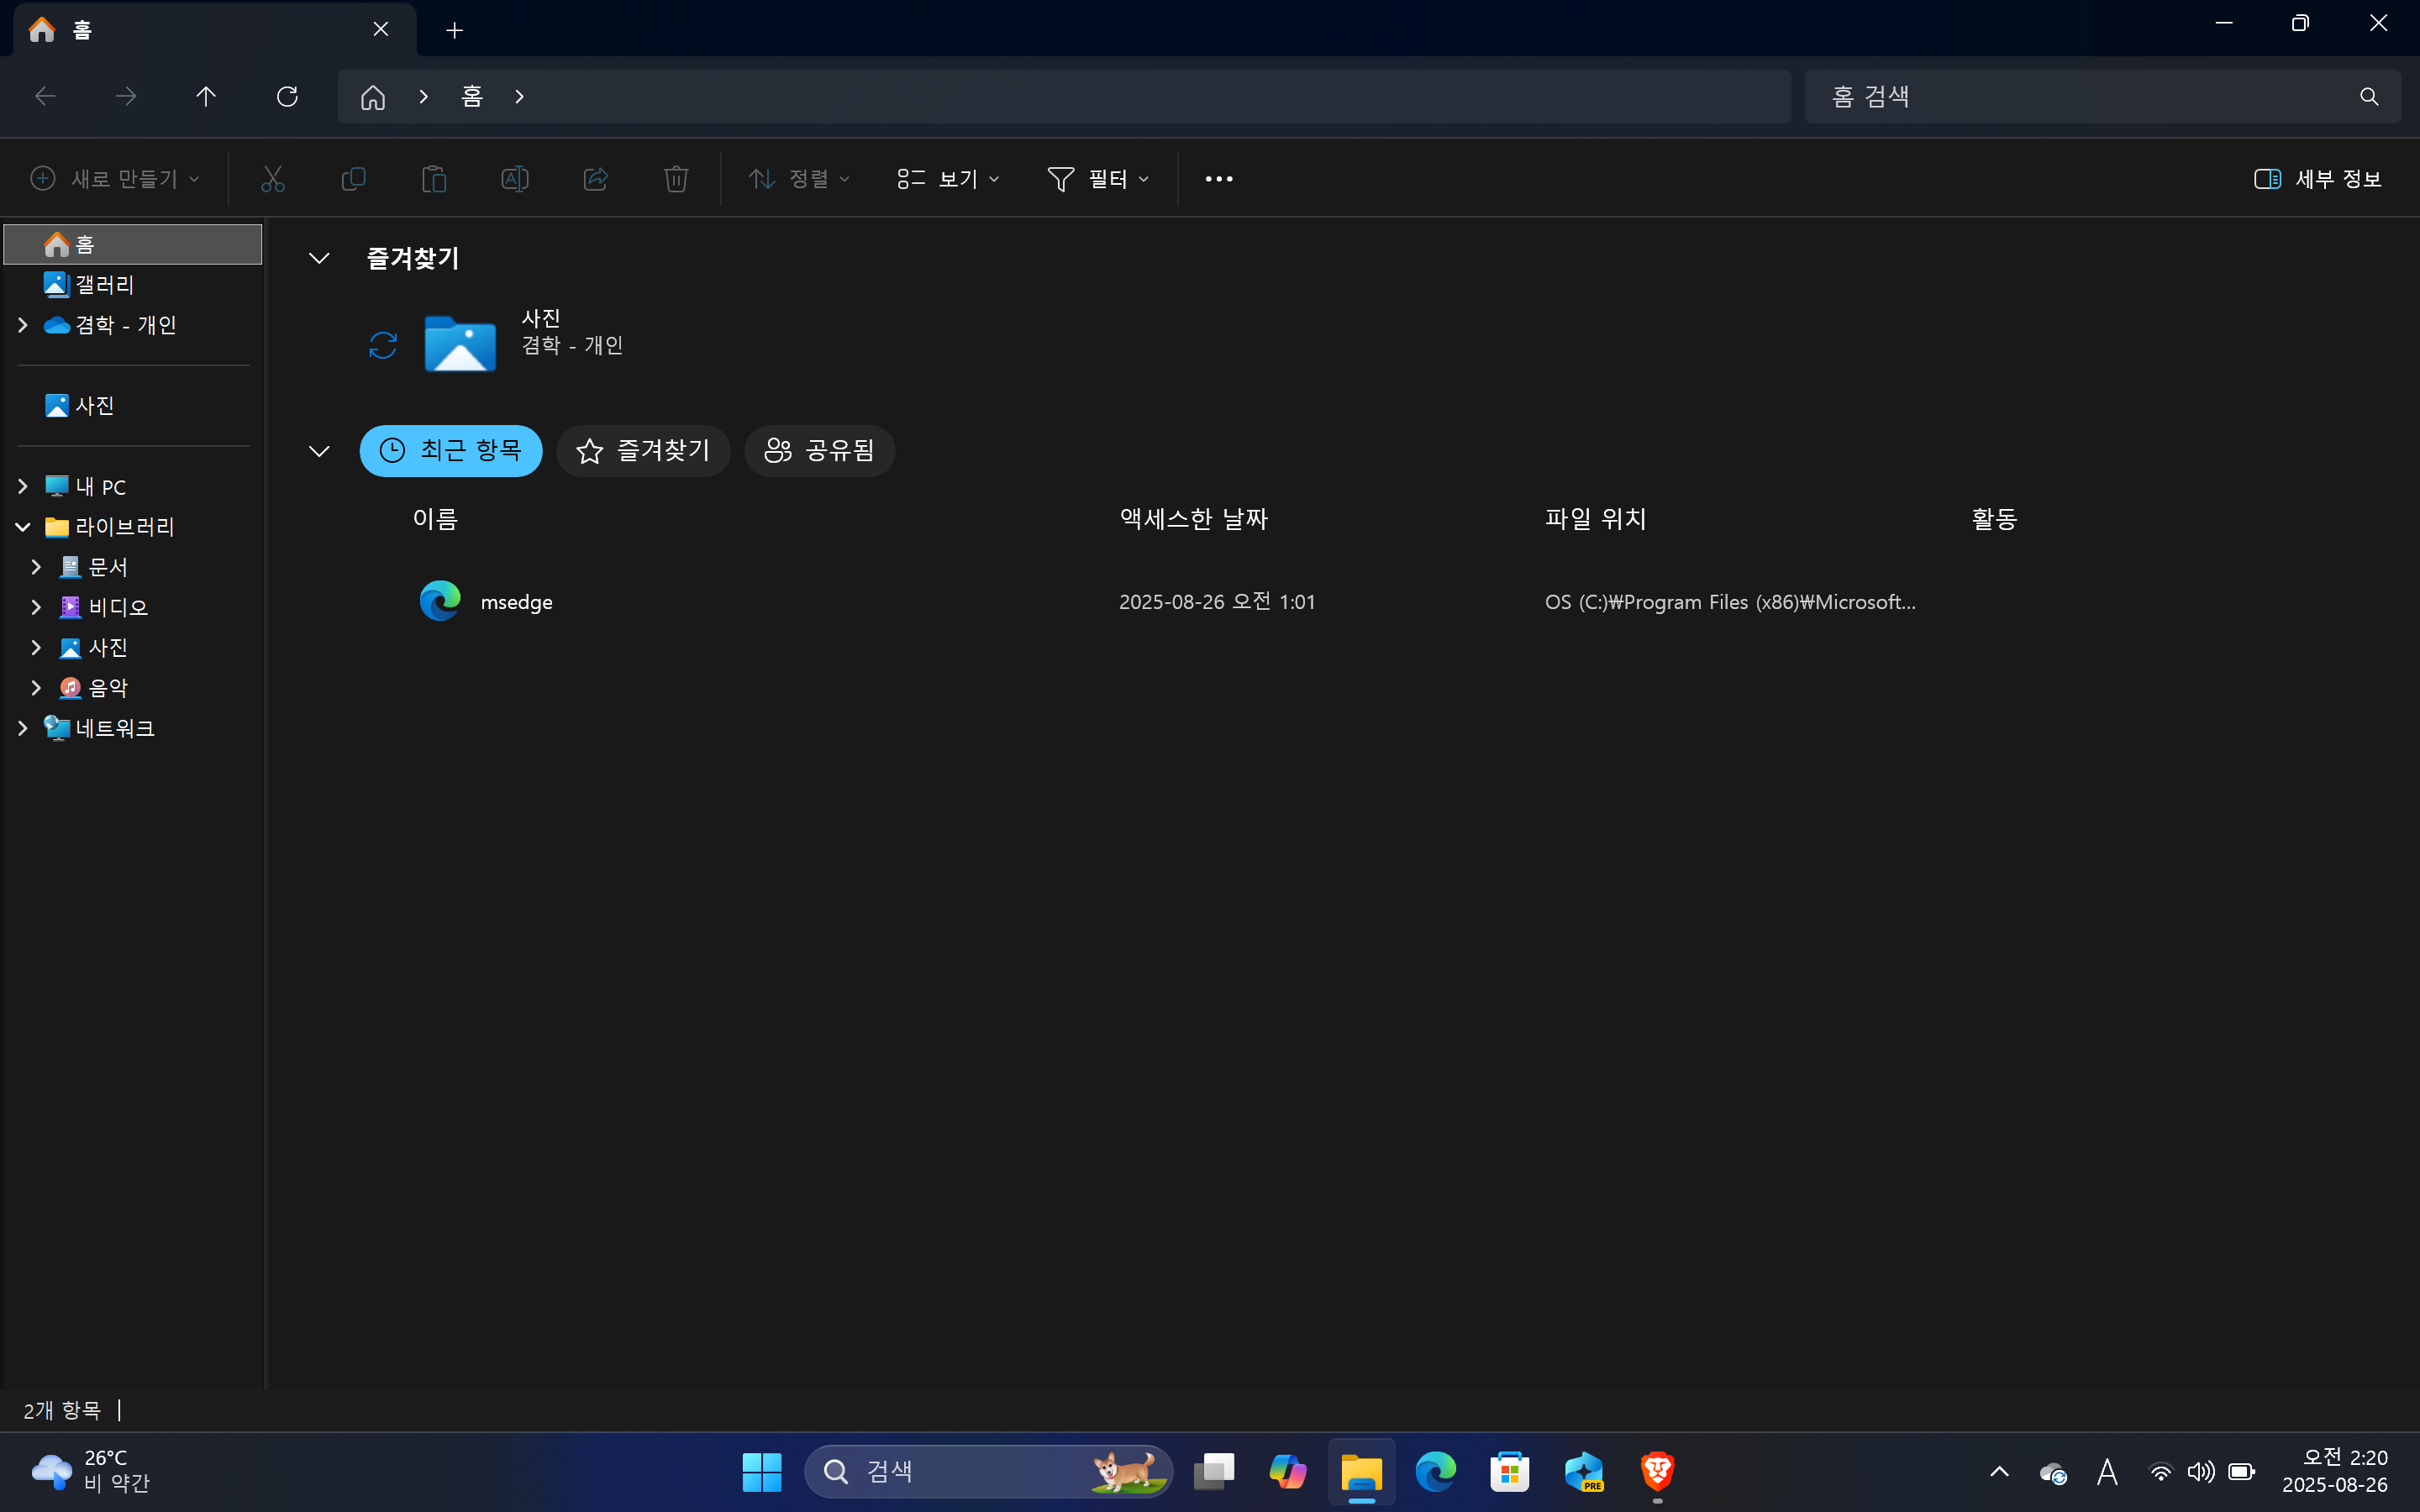Open the weather widget showing 26°C
2420x1512 pixels.
click(x=92, y=1471)
